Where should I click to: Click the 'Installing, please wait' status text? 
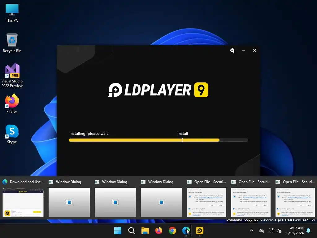pos(89,134)
